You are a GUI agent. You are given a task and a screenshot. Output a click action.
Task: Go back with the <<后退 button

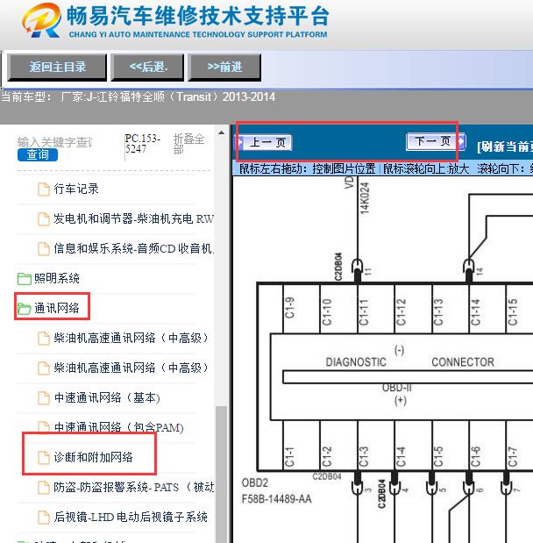(x=147, y=68)
